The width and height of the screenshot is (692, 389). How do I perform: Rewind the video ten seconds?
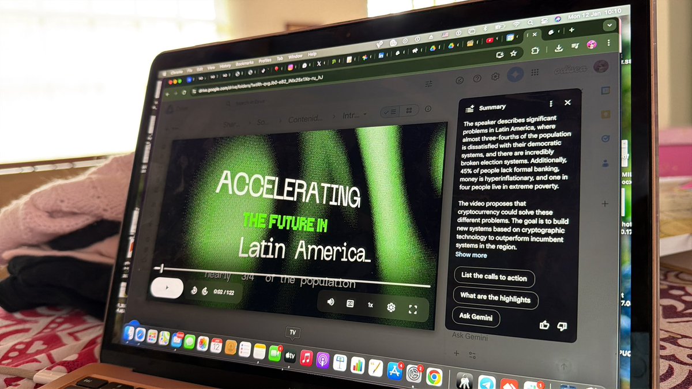pos(194,290)
